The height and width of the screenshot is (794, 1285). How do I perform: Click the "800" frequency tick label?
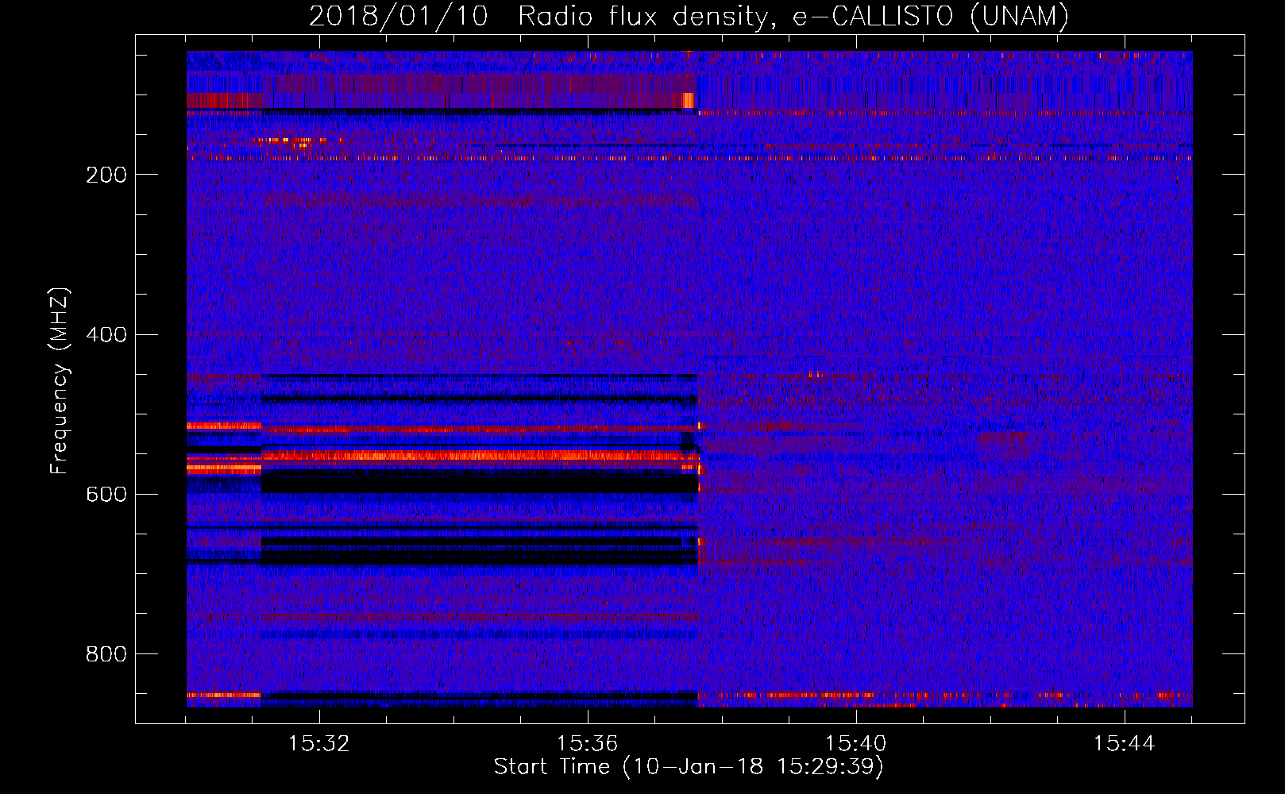point(106,654)
